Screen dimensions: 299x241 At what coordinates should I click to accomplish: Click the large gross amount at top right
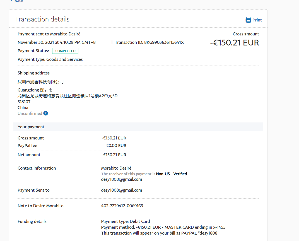click(x=235, y=43)
